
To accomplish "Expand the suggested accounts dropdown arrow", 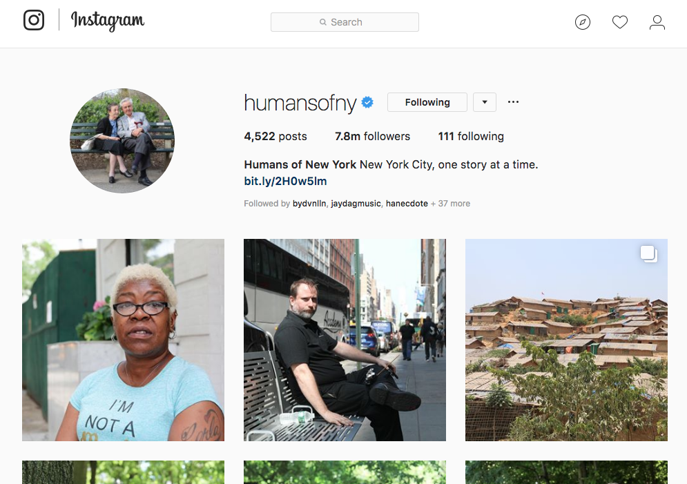I will [x=485, y=102].
